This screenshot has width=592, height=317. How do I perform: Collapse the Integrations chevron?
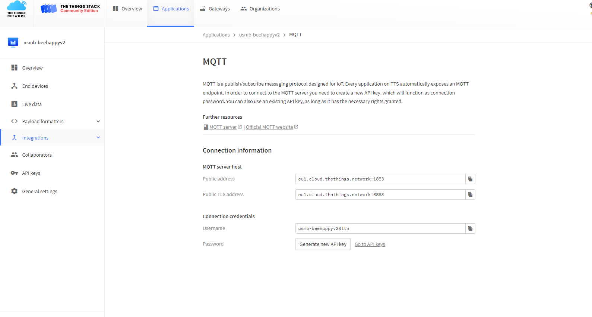[x=98, y=138]
